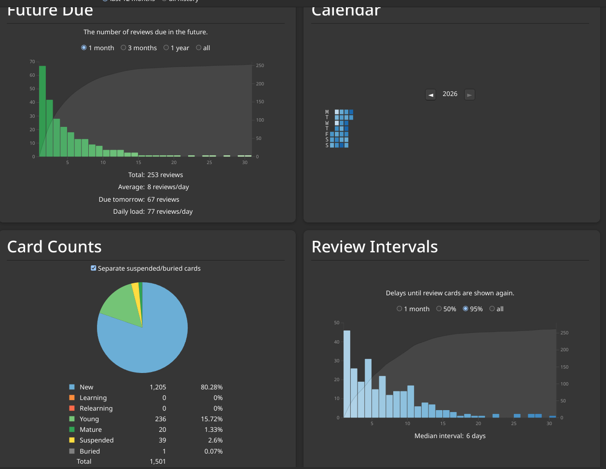Click 'Median interval: 6 days' text
606x469 pixels.
click(x=450, y=436)
